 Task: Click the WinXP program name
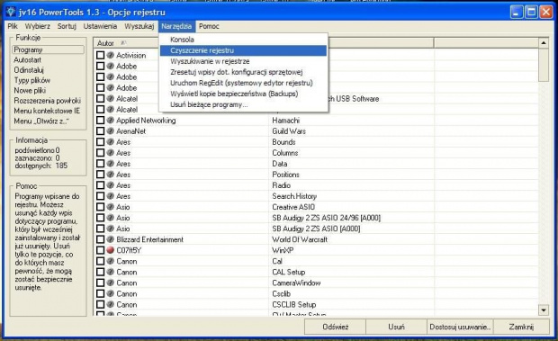283,250
